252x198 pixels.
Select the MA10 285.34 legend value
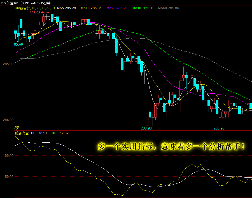(91, 8)
